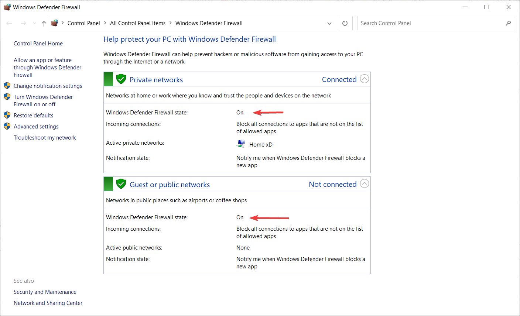Image resolution: width=520 pixels, height=316 pixels.
Task: Click the firewall icon in the title bar
Action: [7, 7]
